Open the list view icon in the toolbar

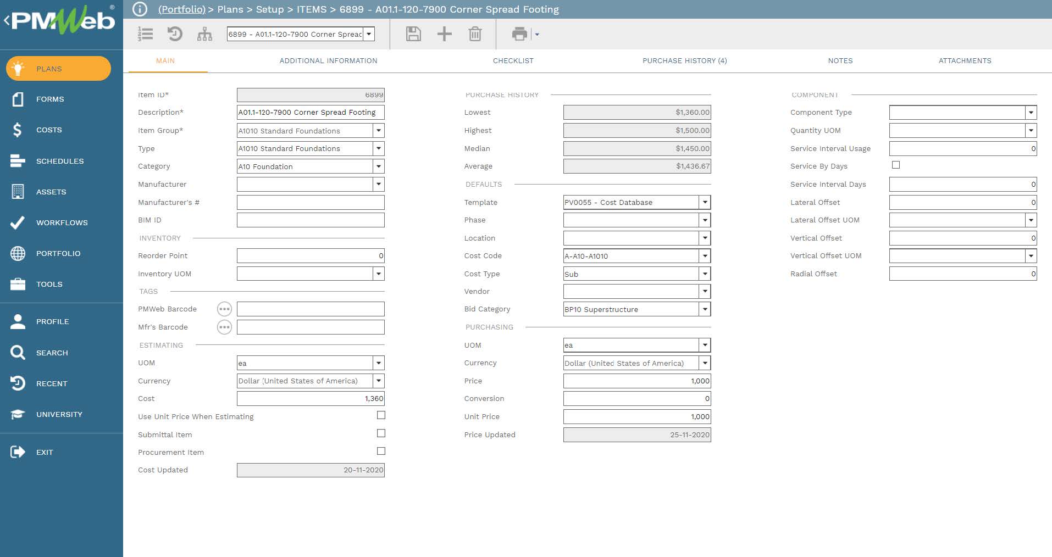145,34
